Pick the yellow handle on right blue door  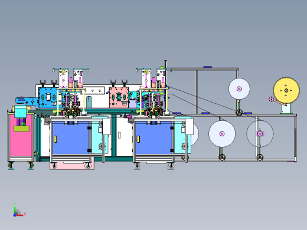pyautogui.click(x=138, y=139)
